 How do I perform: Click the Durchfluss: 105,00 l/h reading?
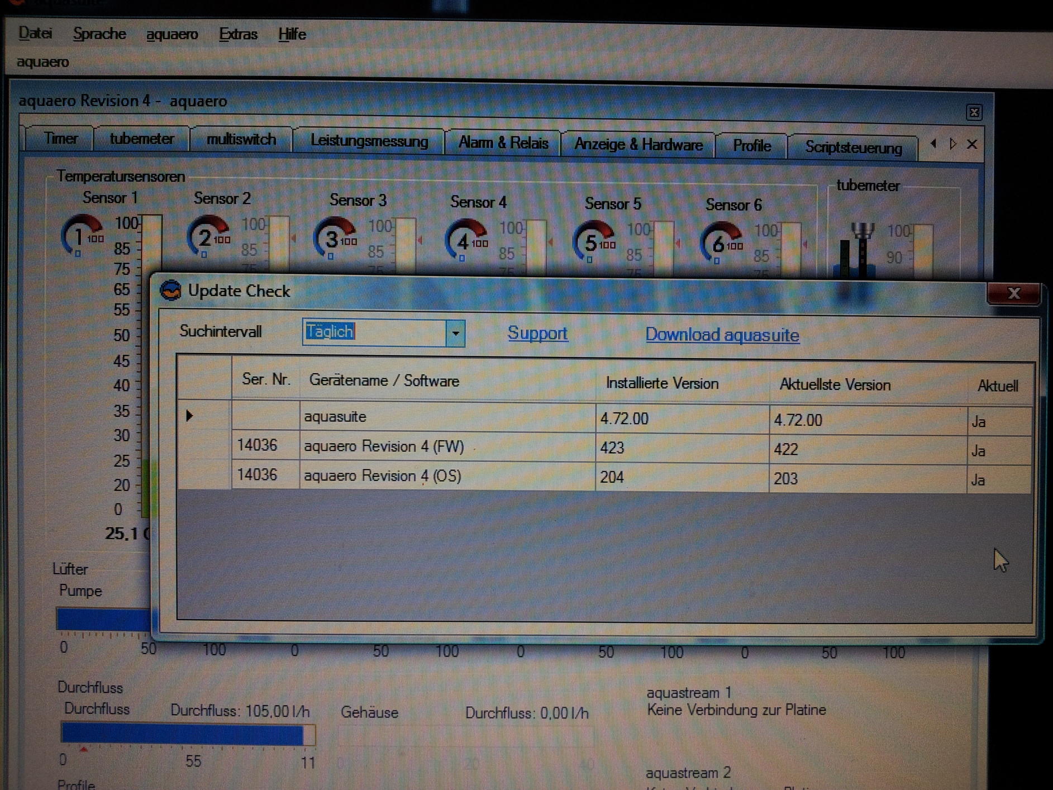(240, 711)
